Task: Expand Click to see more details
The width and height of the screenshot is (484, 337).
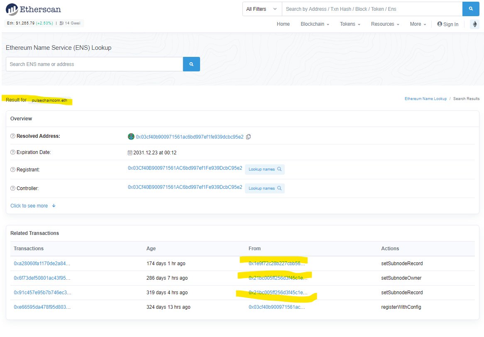Action: click(x=33, y=206)
